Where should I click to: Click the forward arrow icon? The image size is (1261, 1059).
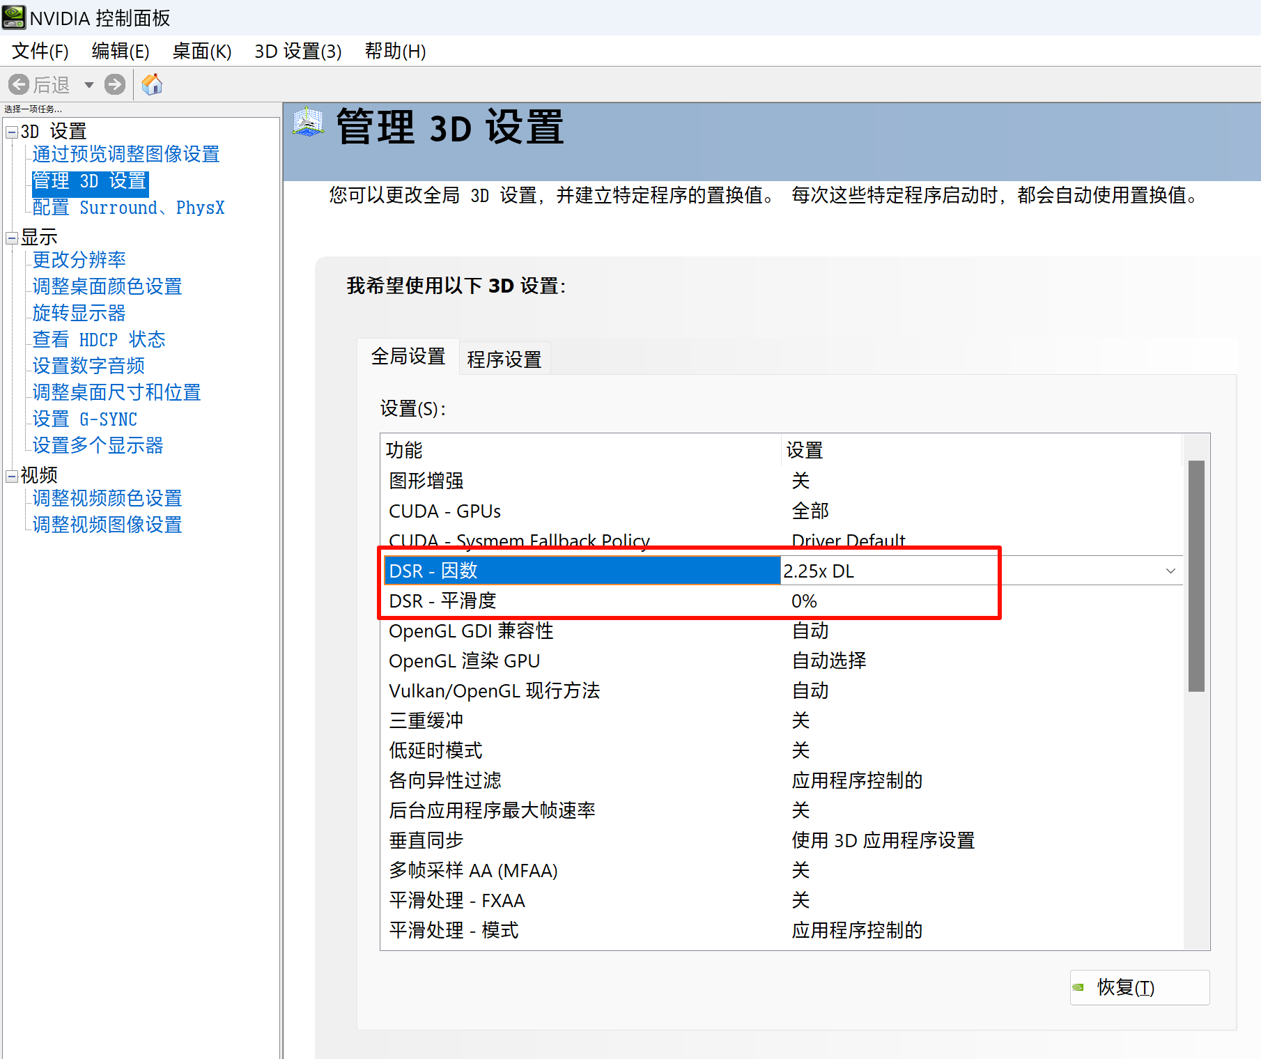click(115, 85)
